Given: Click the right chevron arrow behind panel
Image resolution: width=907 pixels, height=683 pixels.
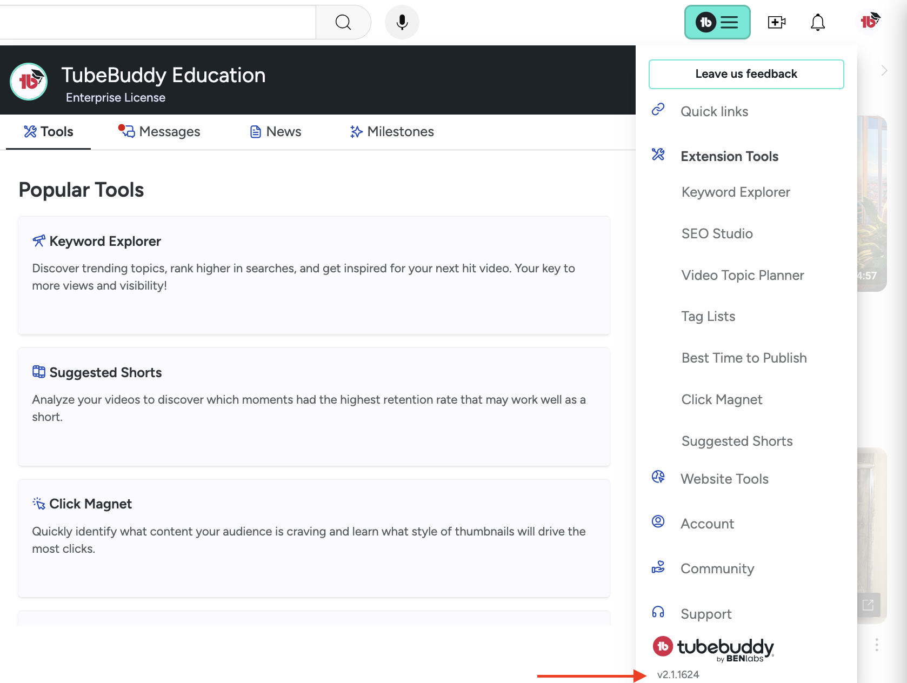Looking at the screenshot, I should click(x=884, y=70).
